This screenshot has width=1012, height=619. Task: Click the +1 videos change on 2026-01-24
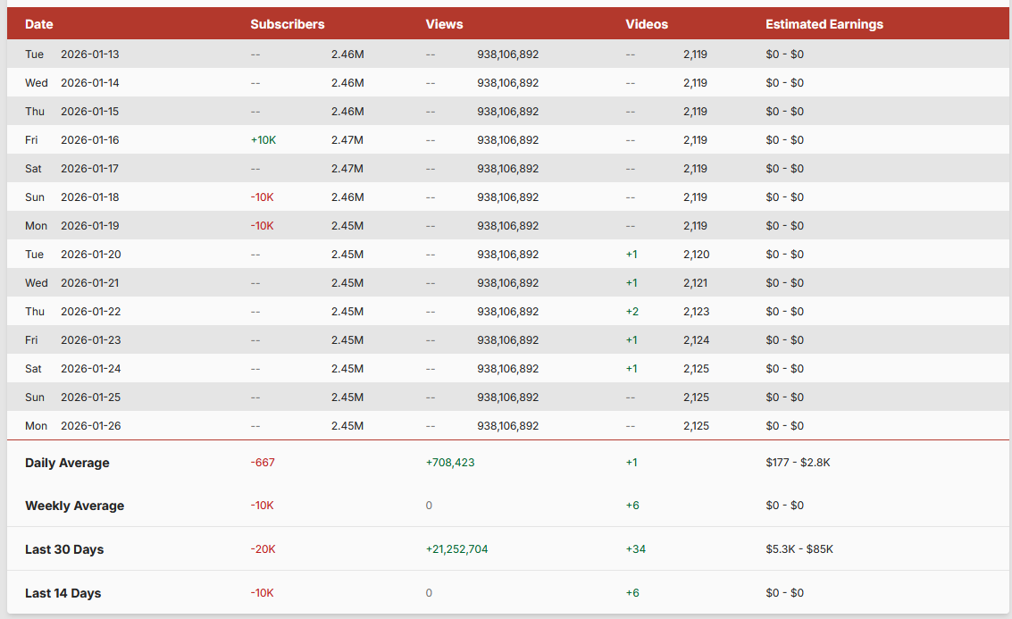click(631, 369)
